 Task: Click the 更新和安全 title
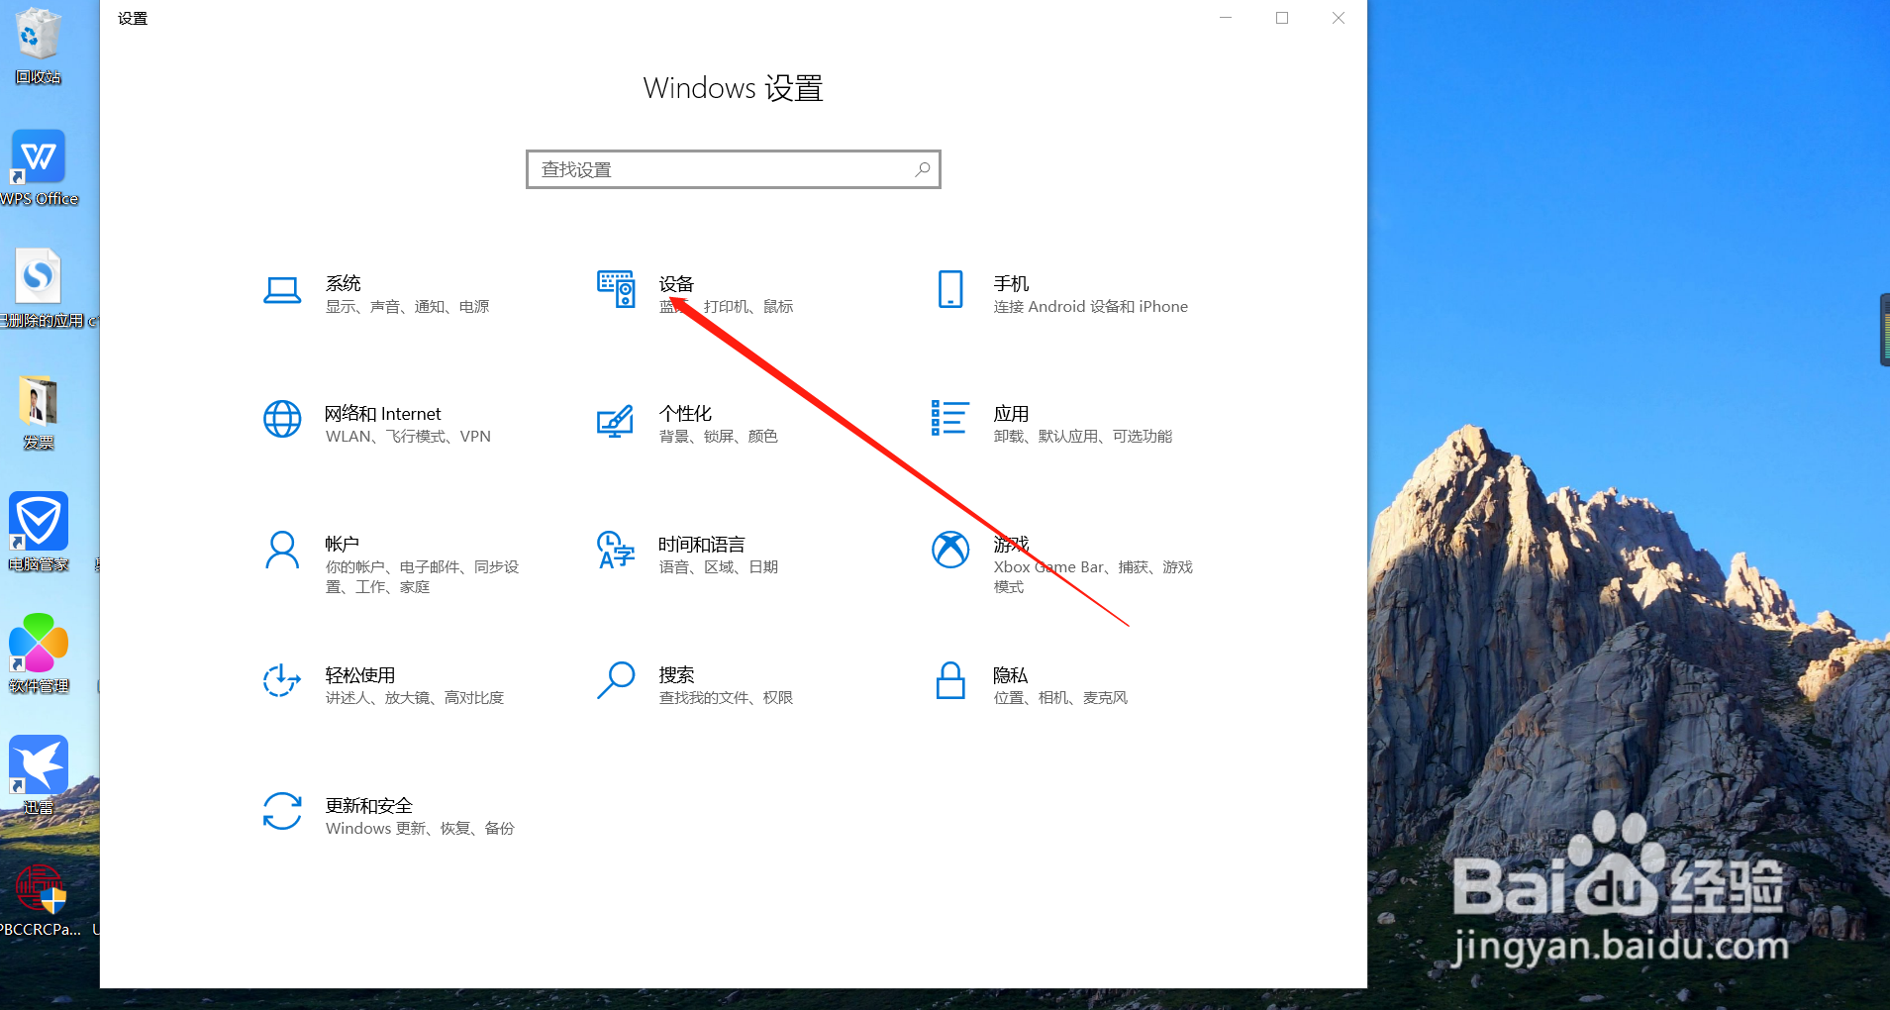(x=369, y=805)
